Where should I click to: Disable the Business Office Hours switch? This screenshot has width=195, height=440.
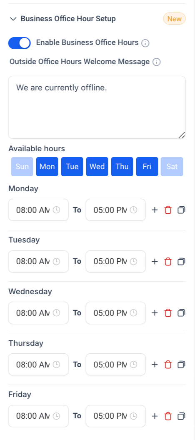(19, 43)
